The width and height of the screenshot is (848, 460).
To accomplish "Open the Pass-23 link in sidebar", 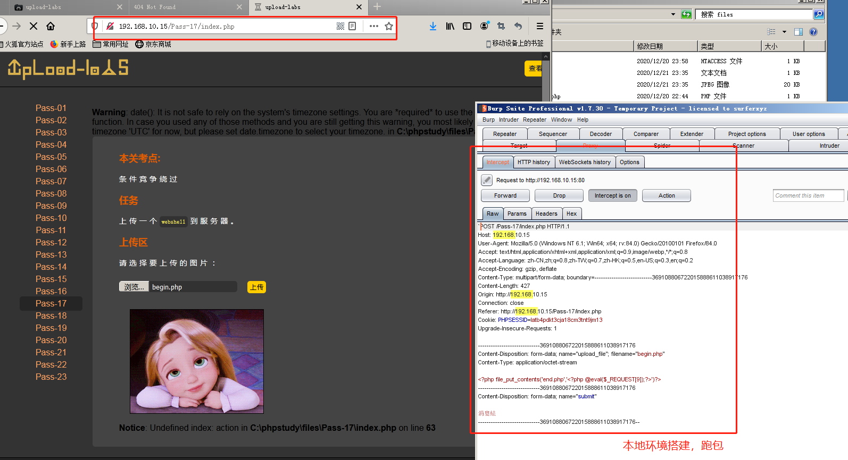I will point(51,377).
